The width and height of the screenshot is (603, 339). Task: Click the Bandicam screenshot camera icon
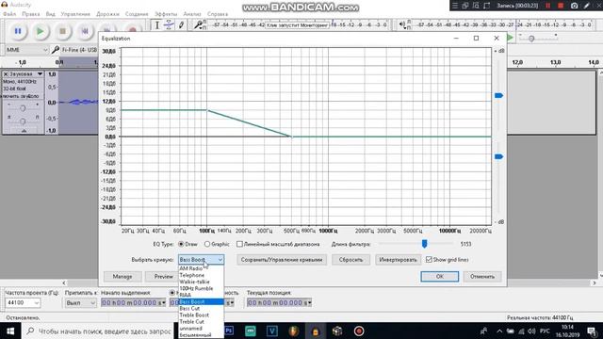[574, 6]
